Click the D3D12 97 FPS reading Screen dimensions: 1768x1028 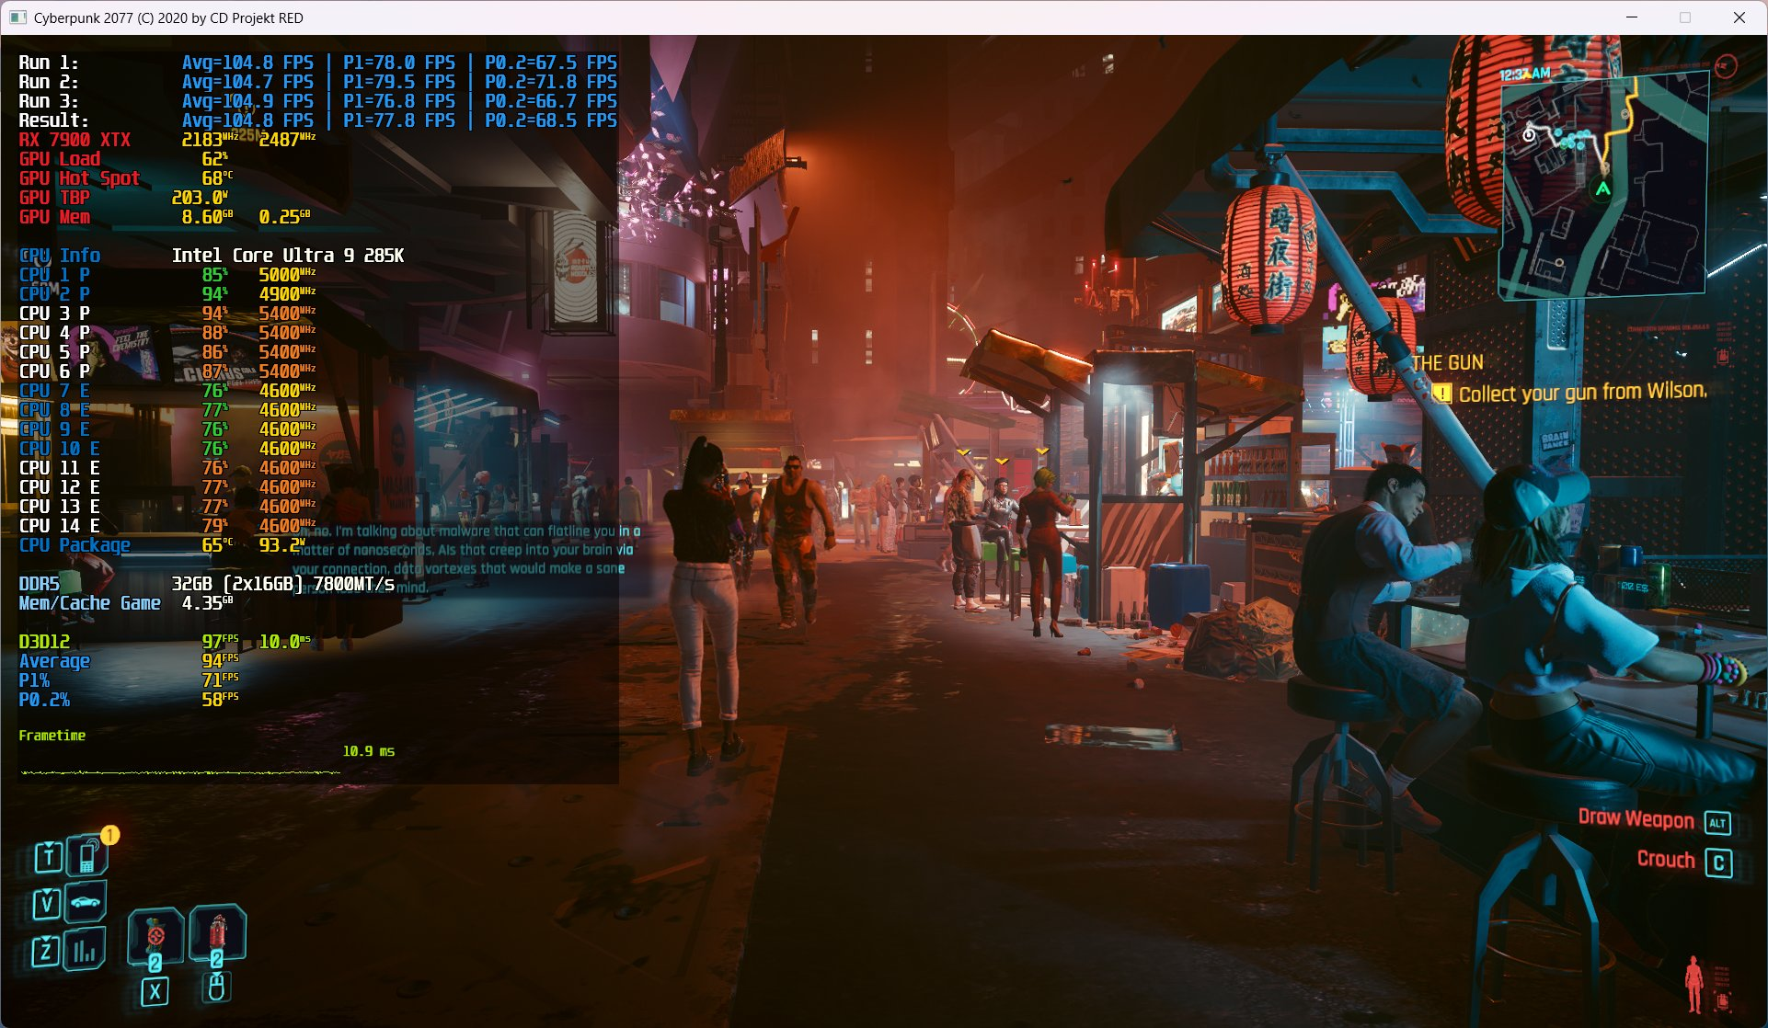[x=220, y=642]
